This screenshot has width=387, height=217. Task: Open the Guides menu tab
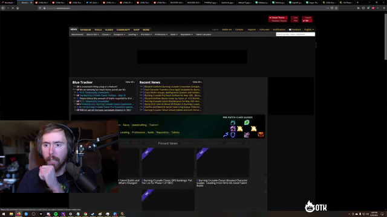click(109, 30)
